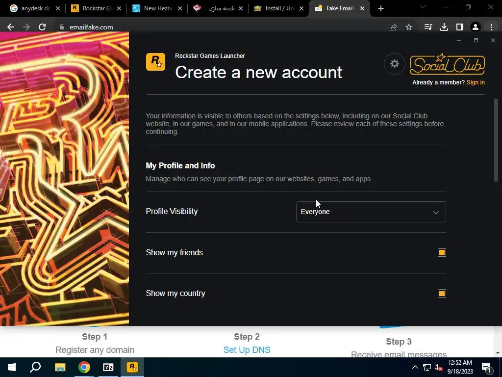Open File Explorer from the taskbar

pos(60,367)
